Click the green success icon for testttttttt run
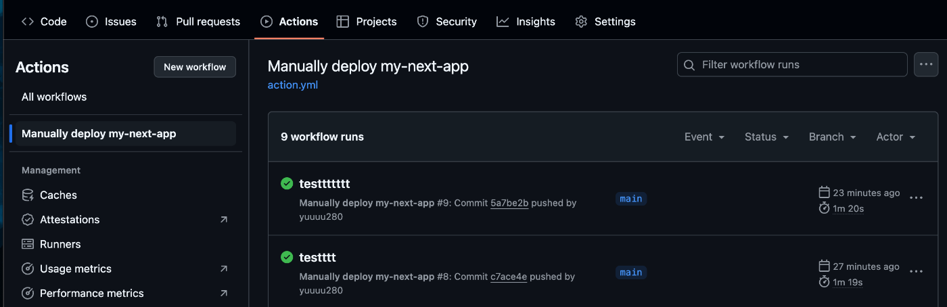The image size is (947, 307). coord(287,183)
